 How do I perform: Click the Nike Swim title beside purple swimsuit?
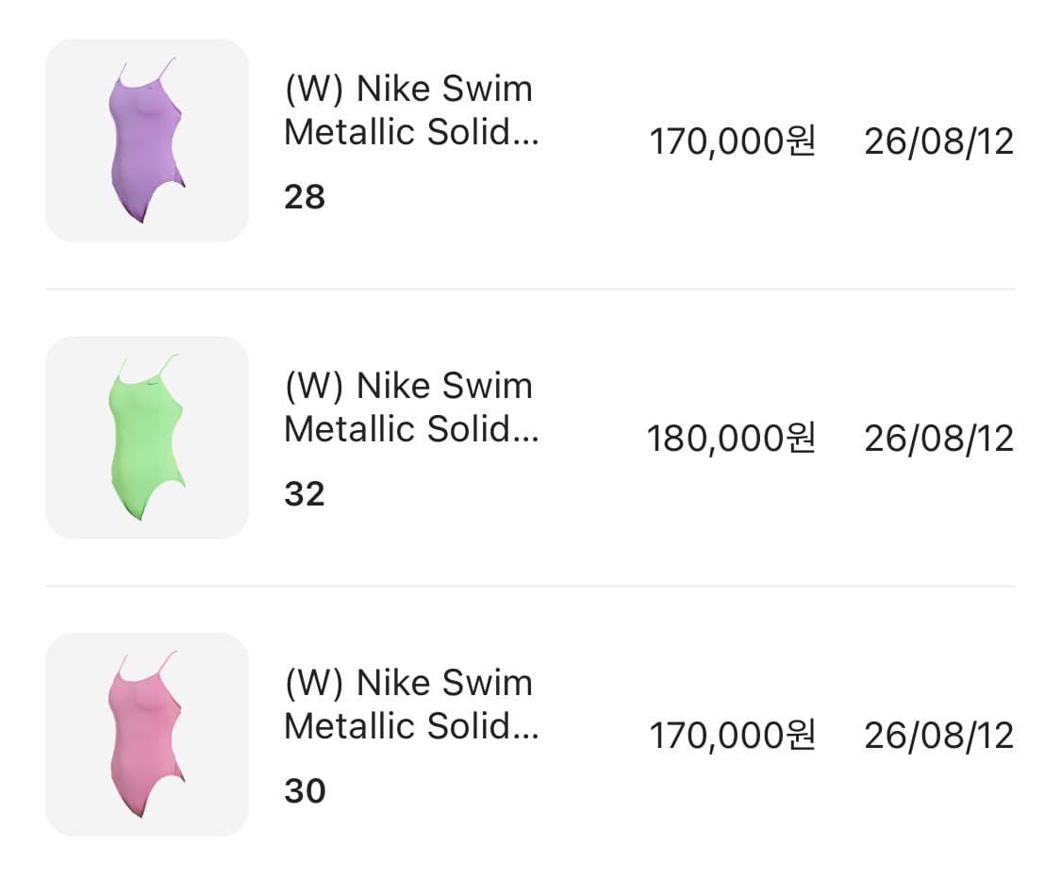click(407, 90)
